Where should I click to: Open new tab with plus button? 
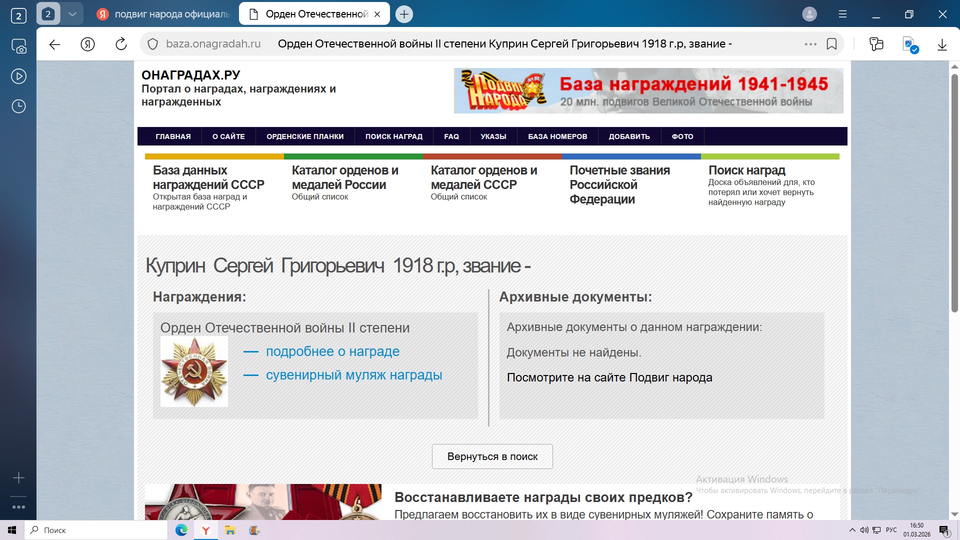(x=404, y=14)
